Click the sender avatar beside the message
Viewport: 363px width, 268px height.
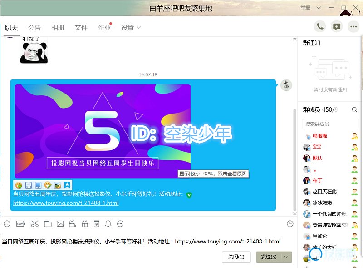pyautogui.click(x=286, y=85)
